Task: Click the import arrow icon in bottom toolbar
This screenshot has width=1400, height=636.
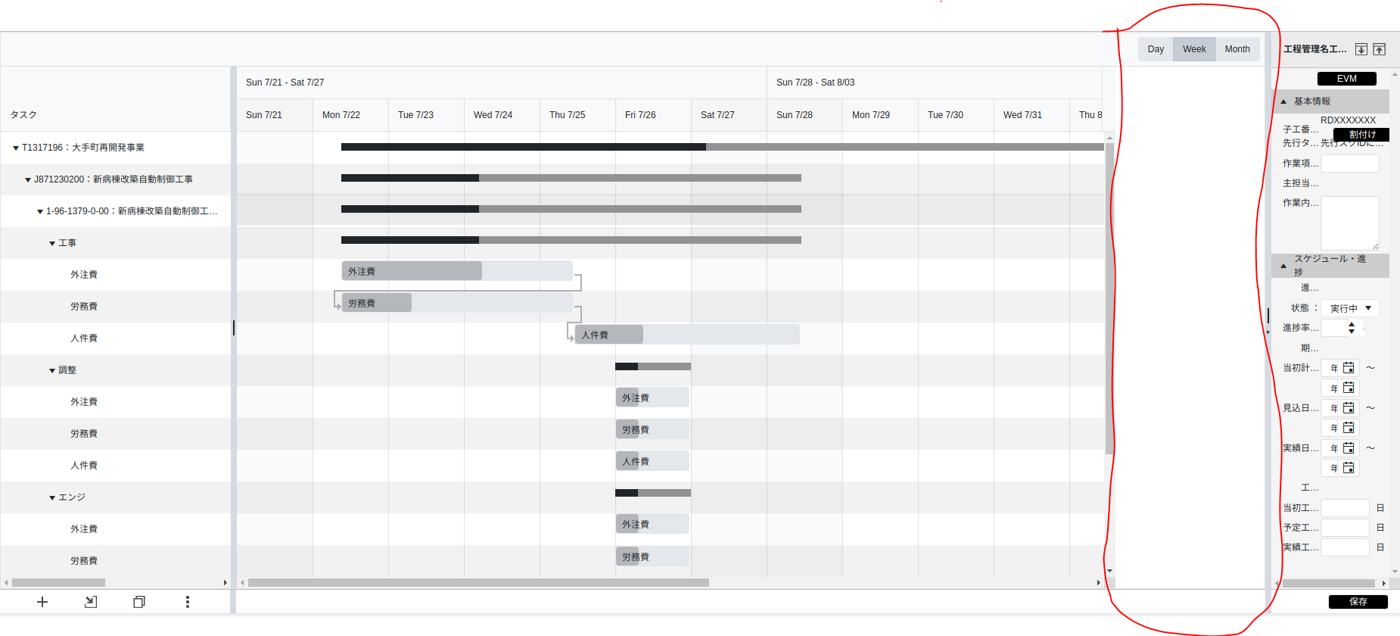Action: pyautogui.click(x=91, y=602)
